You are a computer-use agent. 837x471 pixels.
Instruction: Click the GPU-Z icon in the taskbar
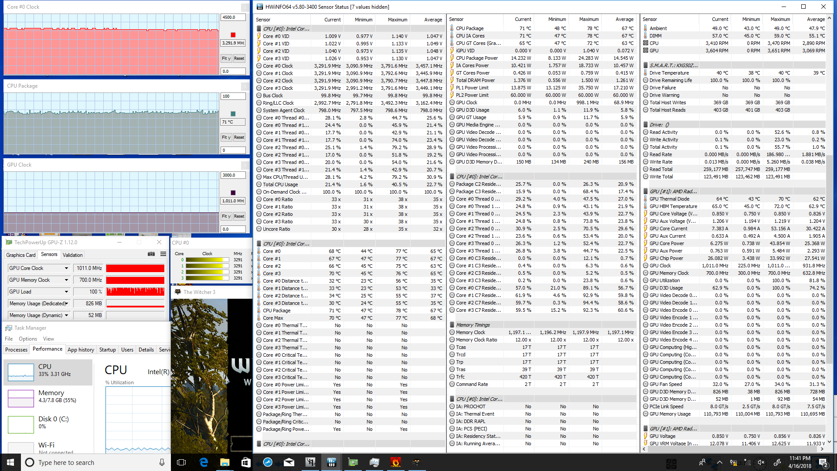[353, 462]
